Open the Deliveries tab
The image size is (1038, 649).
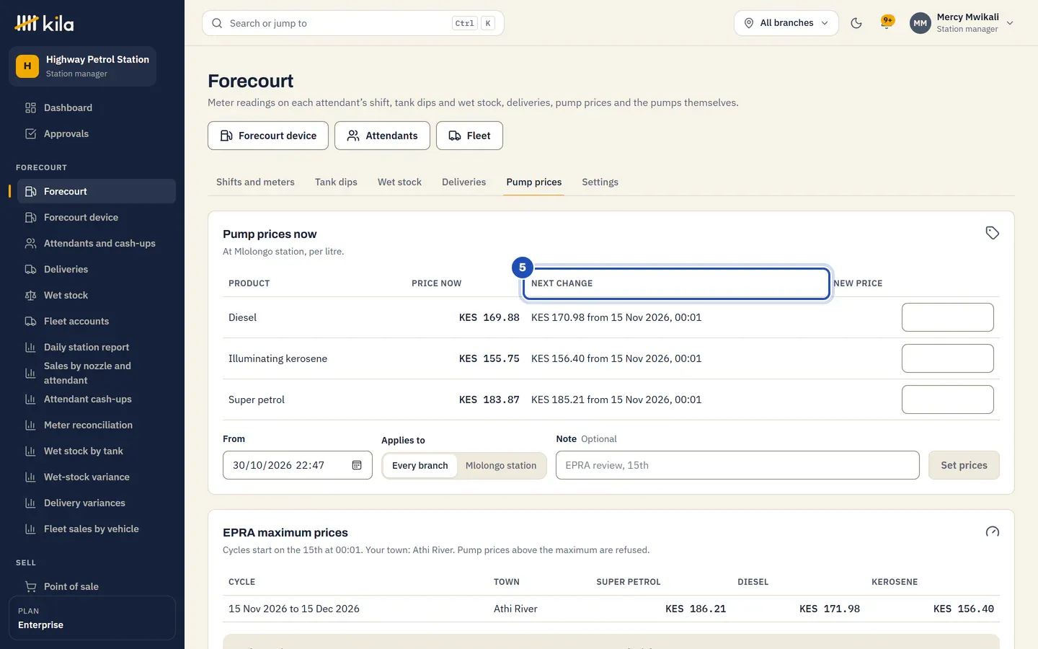463,182
